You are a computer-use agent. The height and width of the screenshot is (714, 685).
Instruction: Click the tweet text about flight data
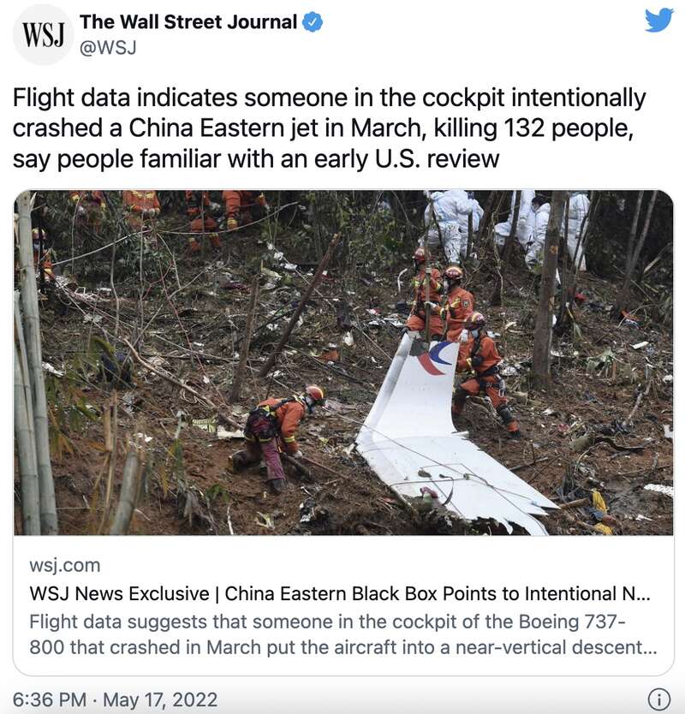click(x=329, y=128)
